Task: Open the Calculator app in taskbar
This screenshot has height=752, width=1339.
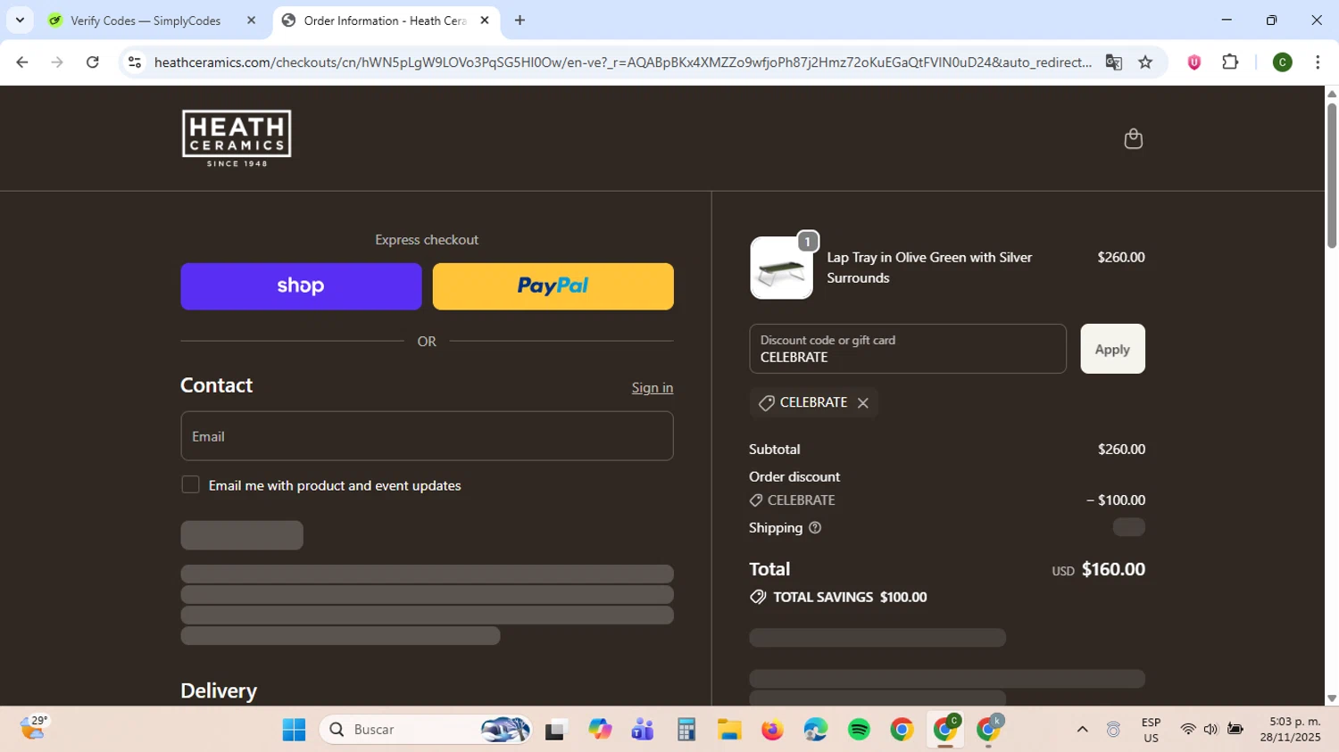Action: point(686,730)
